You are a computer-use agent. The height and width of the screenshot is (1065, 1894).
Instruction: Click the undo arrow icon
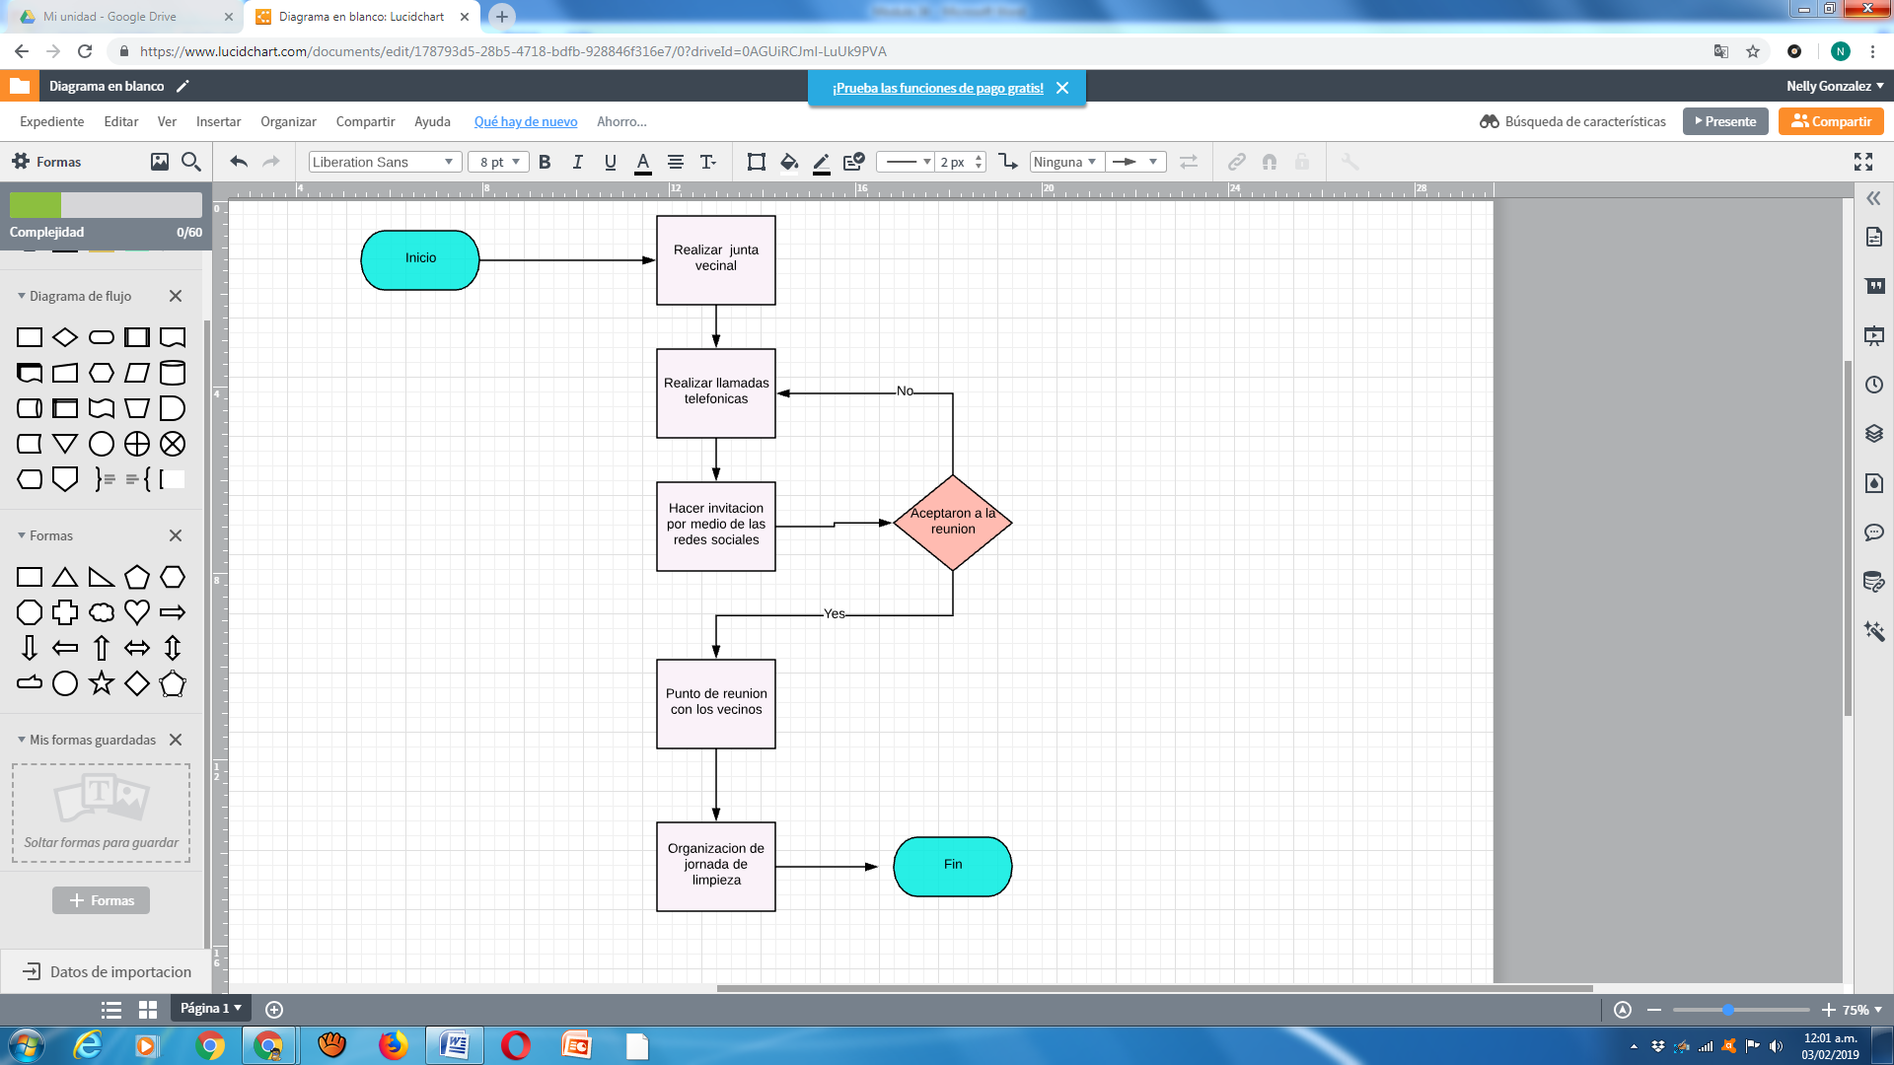(238, 162)
